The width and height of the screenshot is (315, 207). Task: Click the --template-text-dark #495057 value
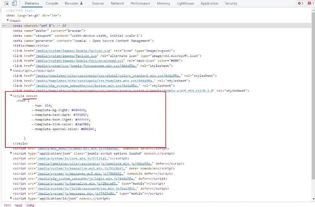coord(81,115)
